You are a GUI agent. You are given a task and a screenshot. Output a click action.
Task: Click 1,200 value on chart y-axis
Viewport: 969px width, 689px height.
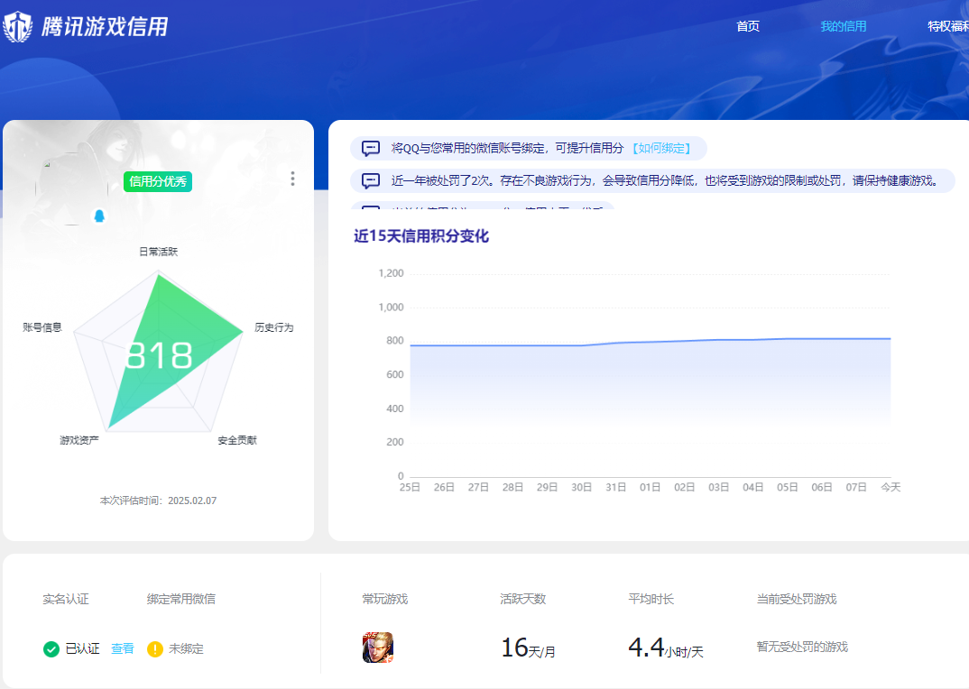pos(392,273)
